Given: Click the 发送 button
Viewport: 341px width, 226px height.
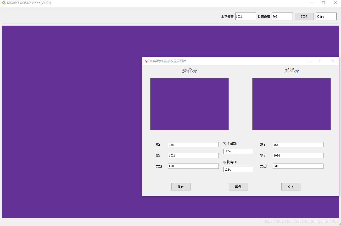Looking at the screenshot, I should (291, 187).
